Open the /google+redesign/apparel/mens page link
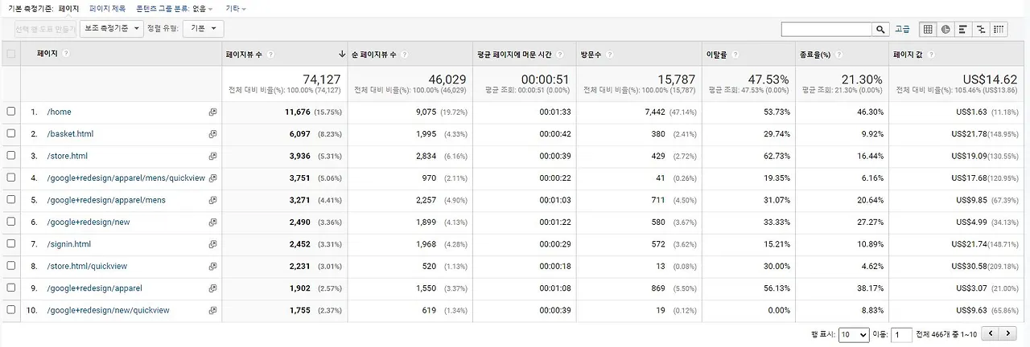 coord(106,200)
